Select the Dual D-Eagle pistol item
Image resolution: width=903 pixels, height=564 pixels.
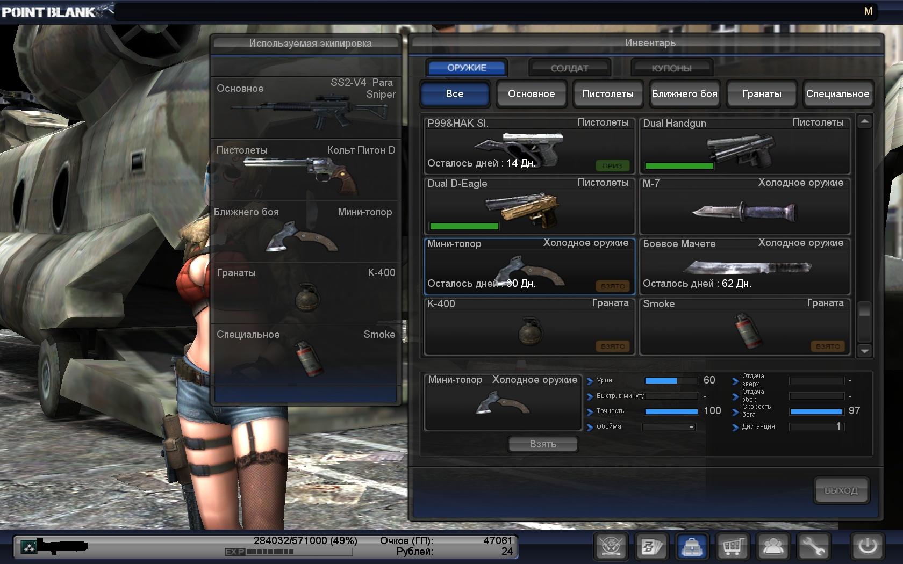click(529, 207)
